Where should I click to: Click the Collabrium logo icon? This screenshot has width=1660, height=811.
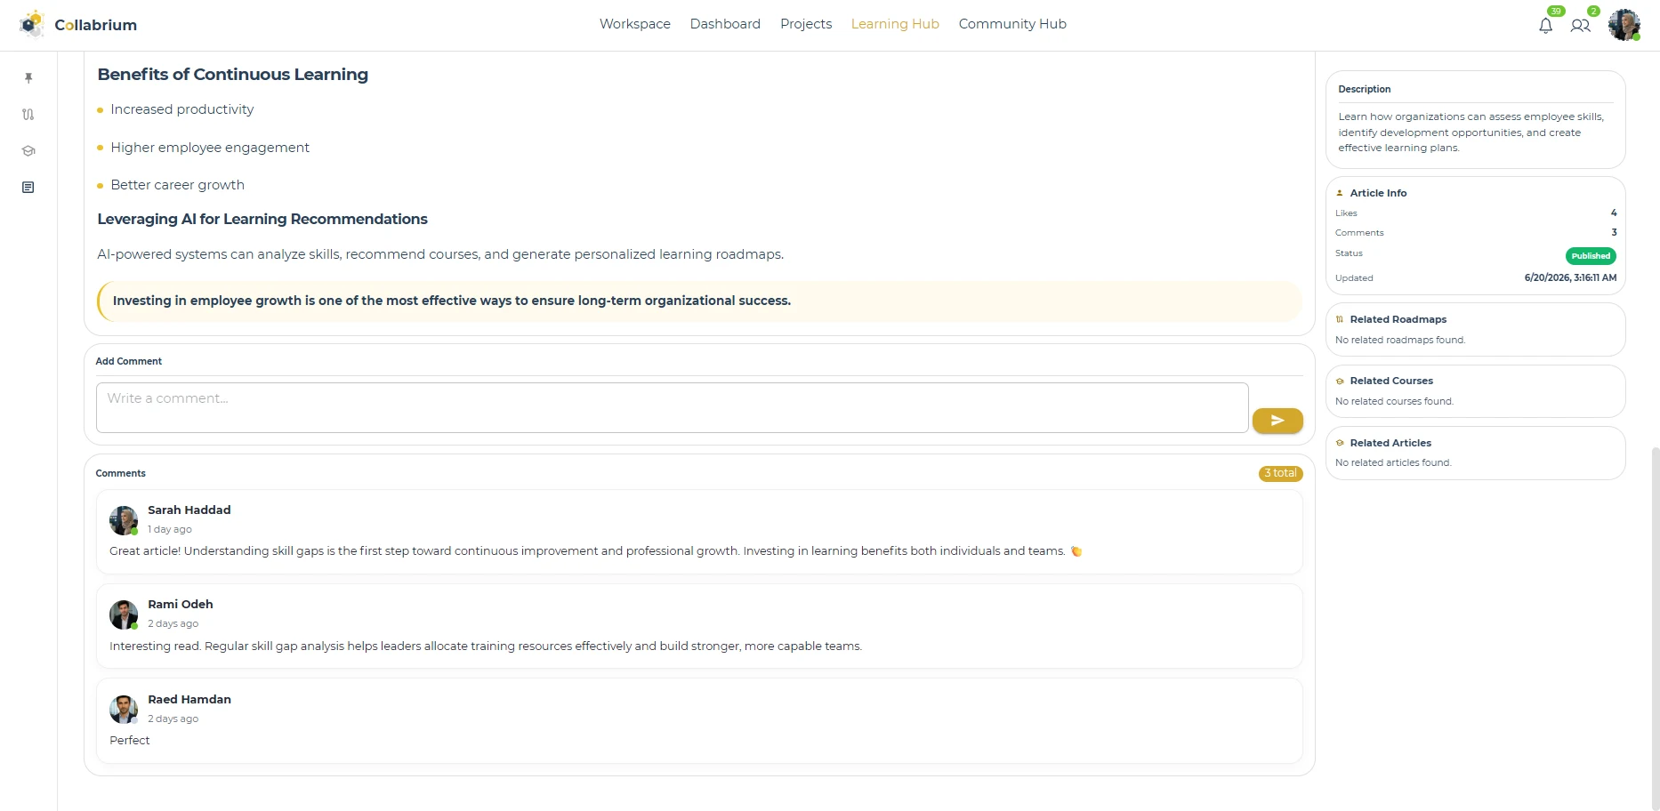(x=32, y=24)
